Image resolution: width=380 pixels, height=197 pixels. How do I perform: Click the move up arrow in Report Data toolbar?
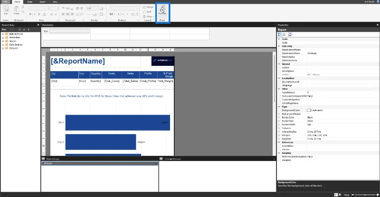tap(24, 29)
